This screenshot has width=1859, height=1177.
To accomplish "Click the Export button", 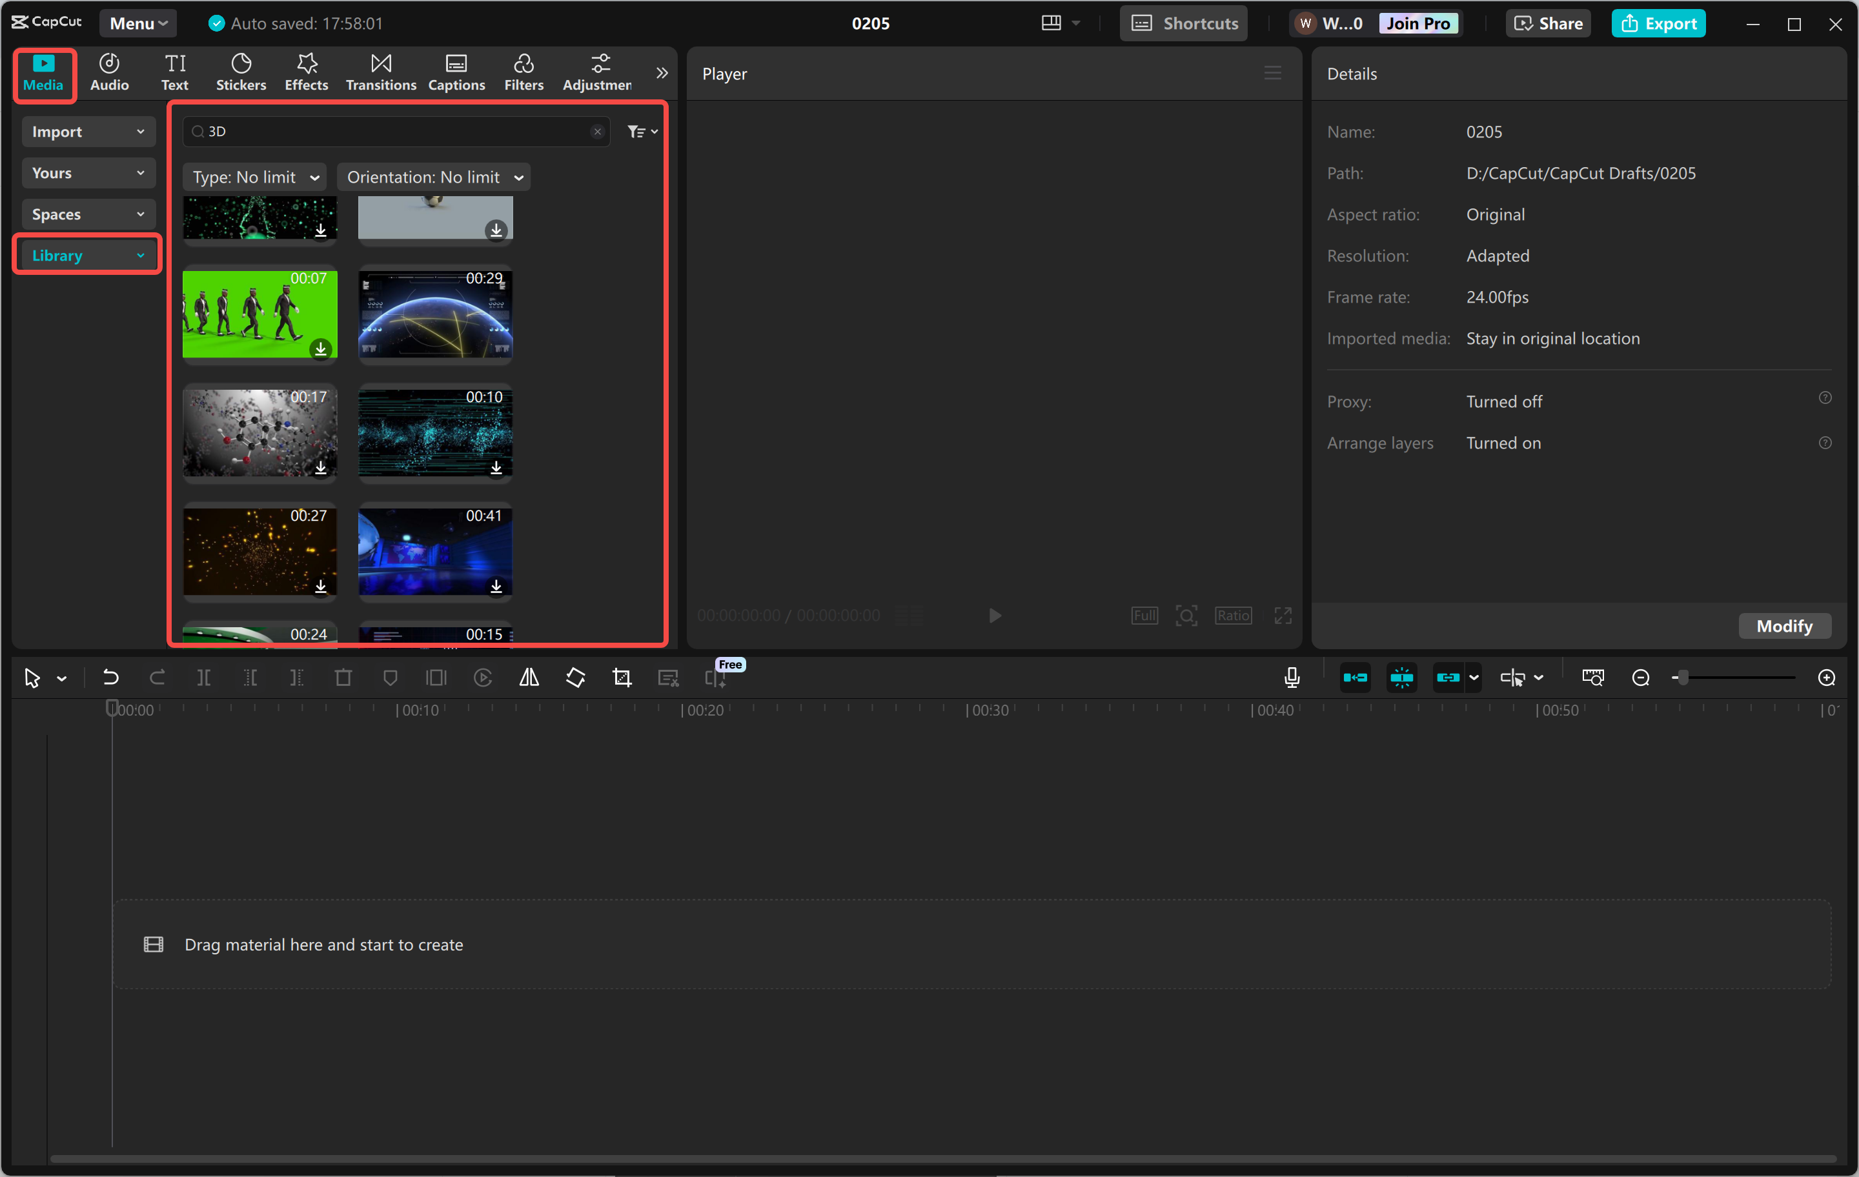I will point(1658,23).
